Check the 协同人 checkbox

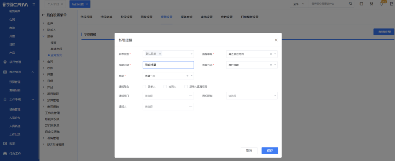point(165,87)
